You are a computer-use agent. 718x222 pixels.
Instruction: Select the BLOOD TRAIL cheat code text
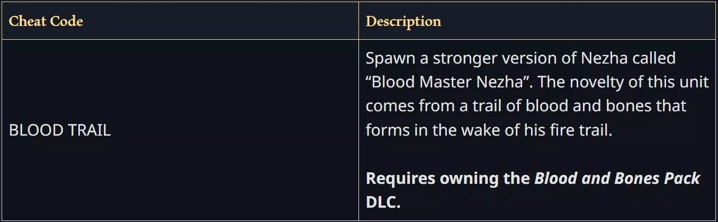(60, 130)
